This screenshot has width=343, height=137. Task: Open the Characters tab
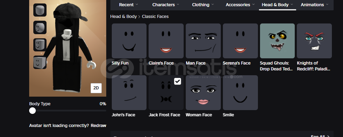[x=166, y=4]
